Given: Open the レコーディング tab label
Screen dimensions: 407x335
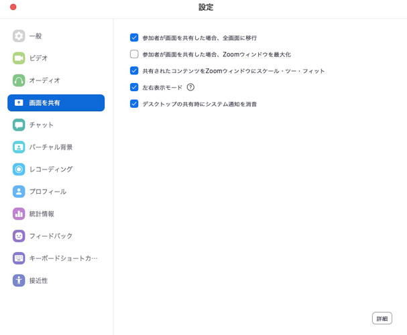Looking at the screenshot, I should click(51, 170).
